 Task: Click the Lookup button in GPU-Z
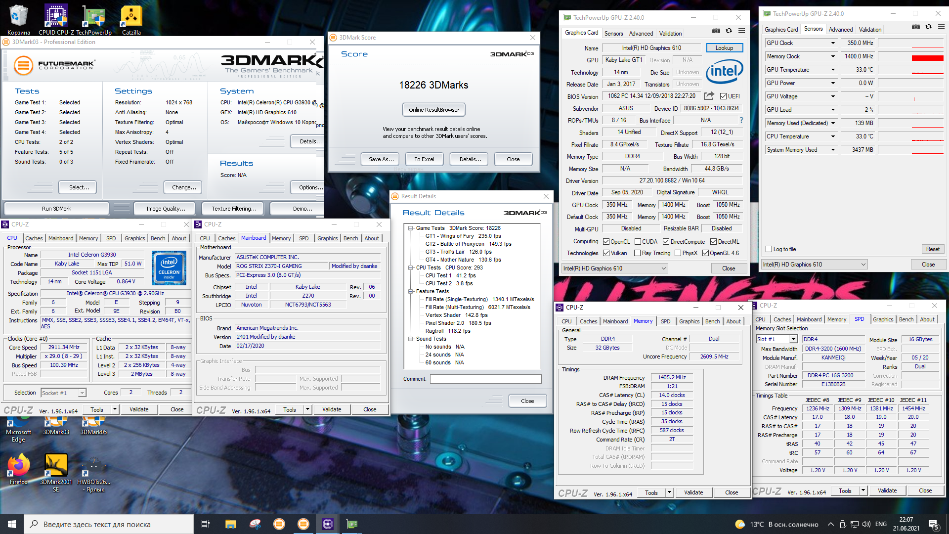coord(724,48)
